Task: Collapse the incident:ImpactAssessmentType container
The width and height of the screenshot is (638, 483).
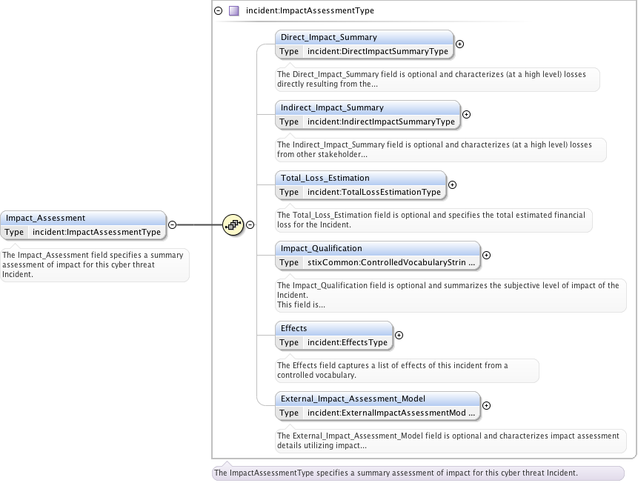Action: [219, 11]
